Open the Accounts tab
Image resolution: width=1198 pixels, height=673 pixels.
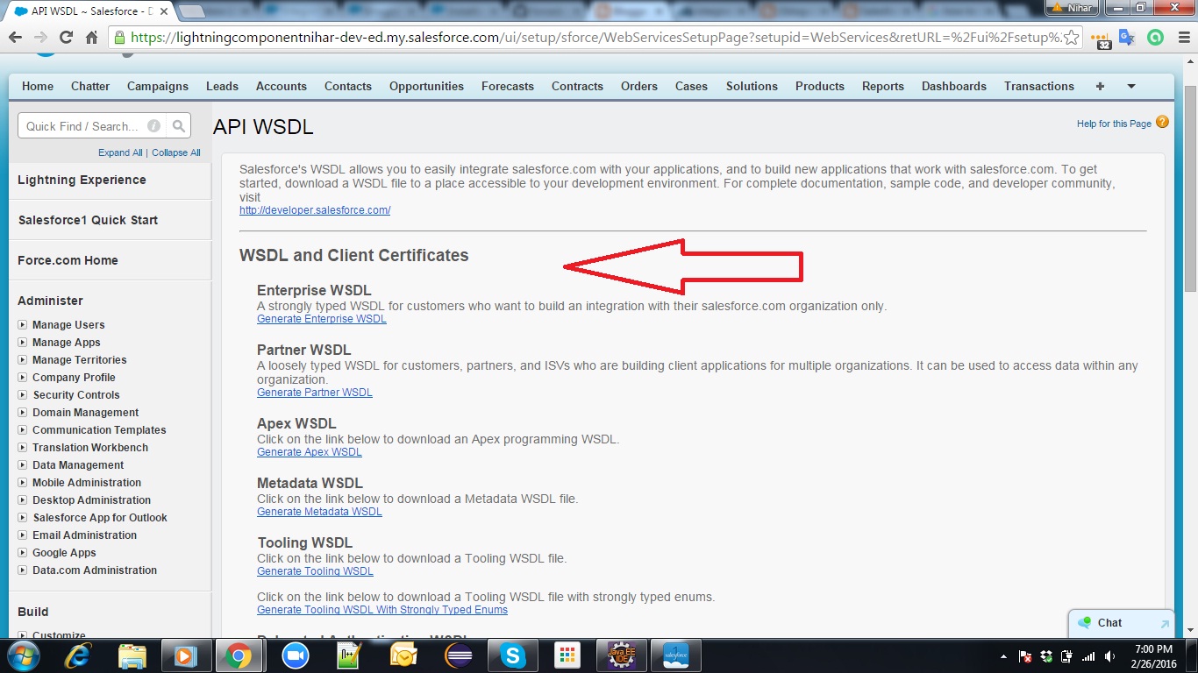[x=281, y=86]
